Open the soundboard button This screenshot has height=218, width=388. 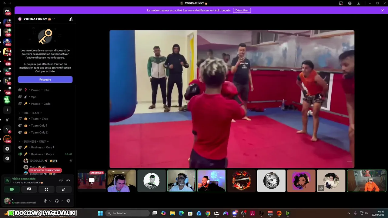64,189
